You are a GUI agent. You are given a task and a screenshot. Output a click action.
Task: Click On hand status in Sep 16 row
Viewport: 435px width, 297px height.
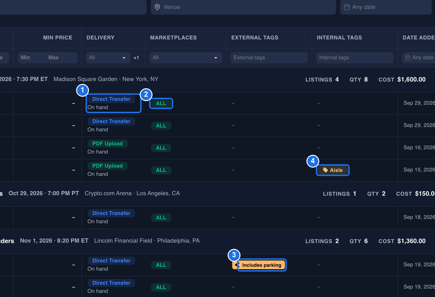pyautogui.click(x=98, y=152)
